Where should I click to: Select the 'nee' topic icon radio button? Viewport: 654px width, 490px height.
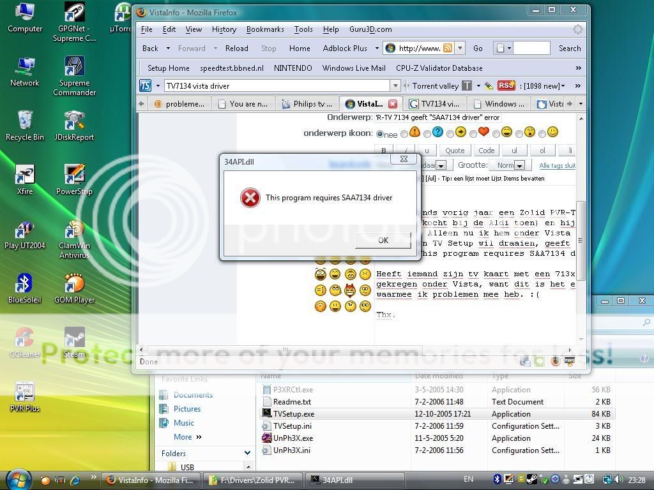[380, 134]
